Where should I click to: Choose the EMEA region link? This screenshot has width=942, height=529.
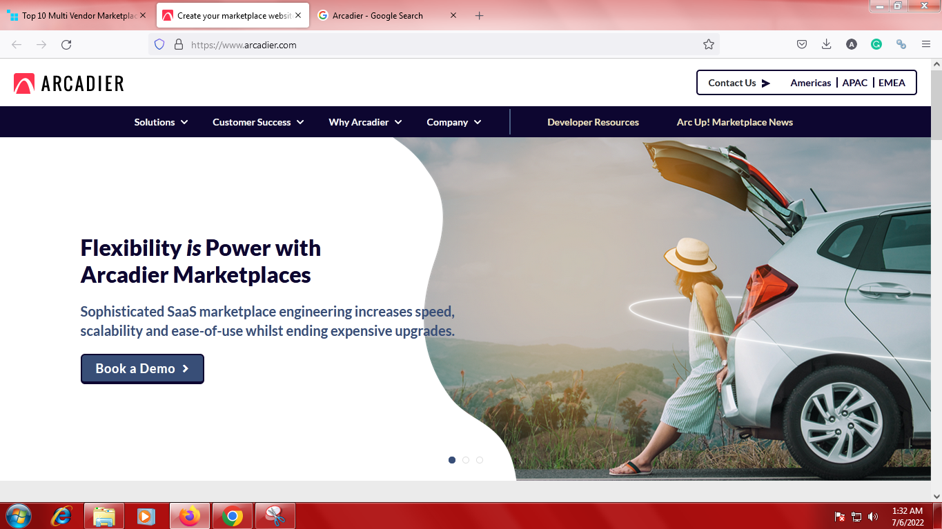892,83
